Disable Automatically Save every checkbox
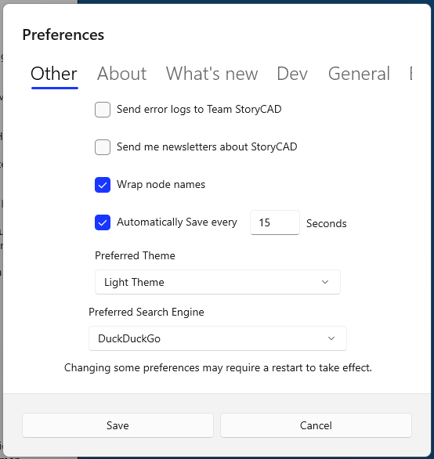Image resolution: width=434 pixels, height=459 pixels. 103,222
